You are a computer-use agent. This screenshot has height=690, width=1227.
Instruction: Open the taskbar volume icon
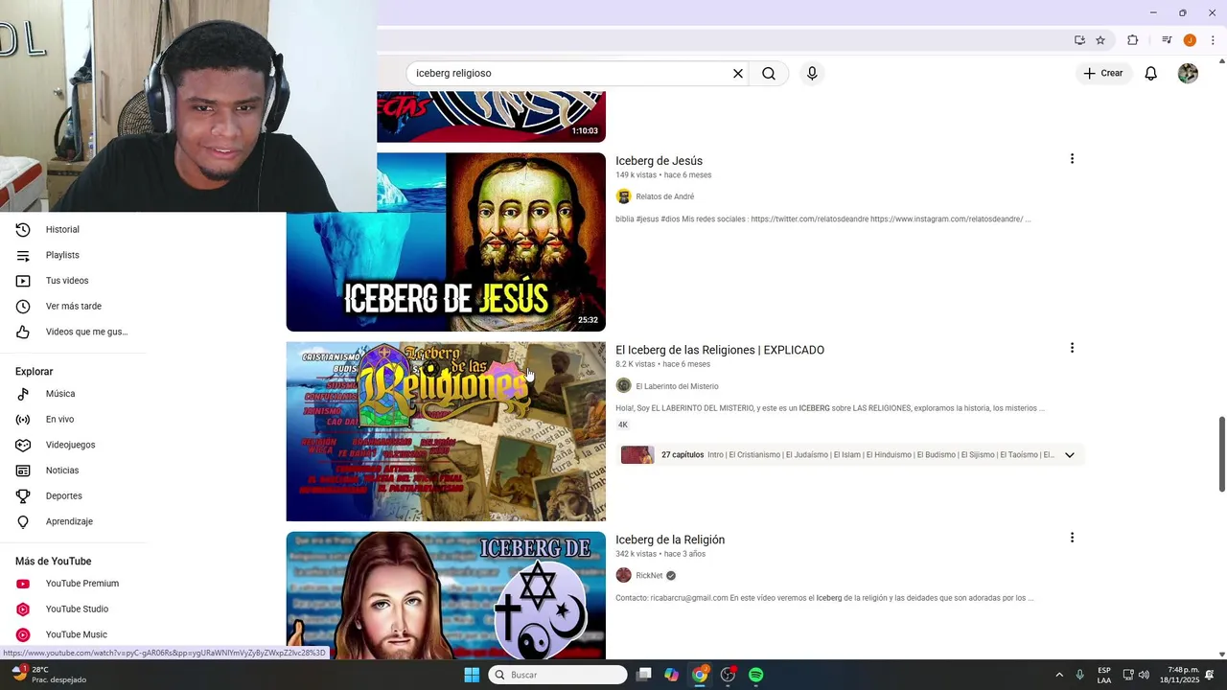(x=1144, y=675)
